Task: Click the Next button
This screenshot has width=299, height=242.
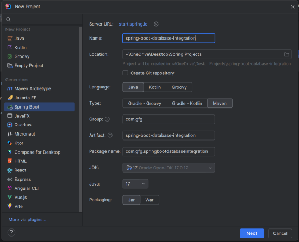Action: pos(252,233)
